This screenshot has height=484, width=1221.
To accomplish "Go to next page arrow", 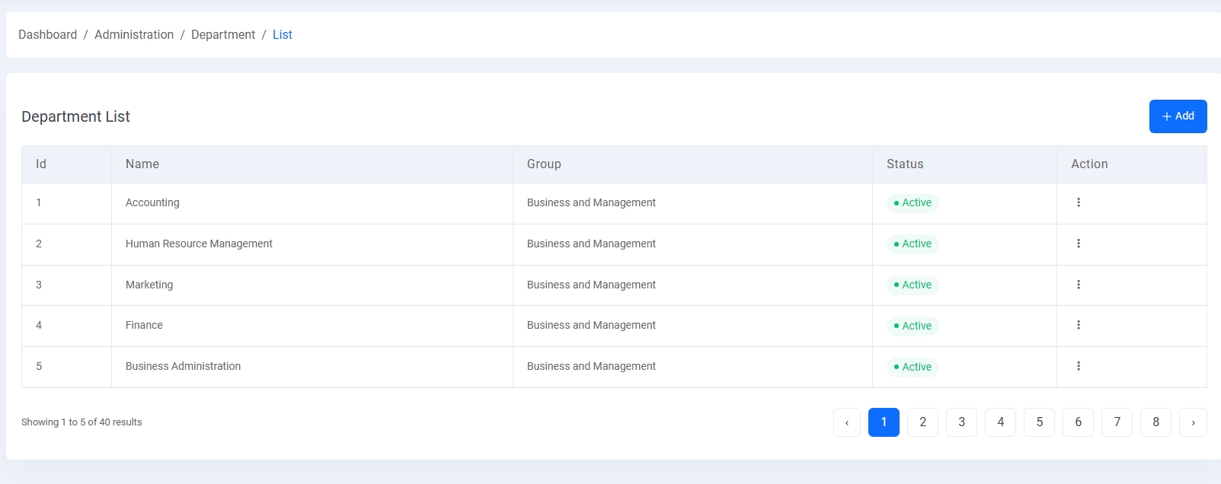I will [1192, 422].
